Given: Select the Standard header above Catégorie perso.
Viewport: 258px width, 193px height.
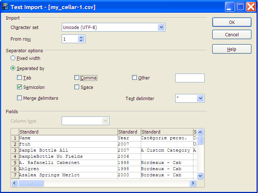Looking at the screenshot, I should coord(167,132).
